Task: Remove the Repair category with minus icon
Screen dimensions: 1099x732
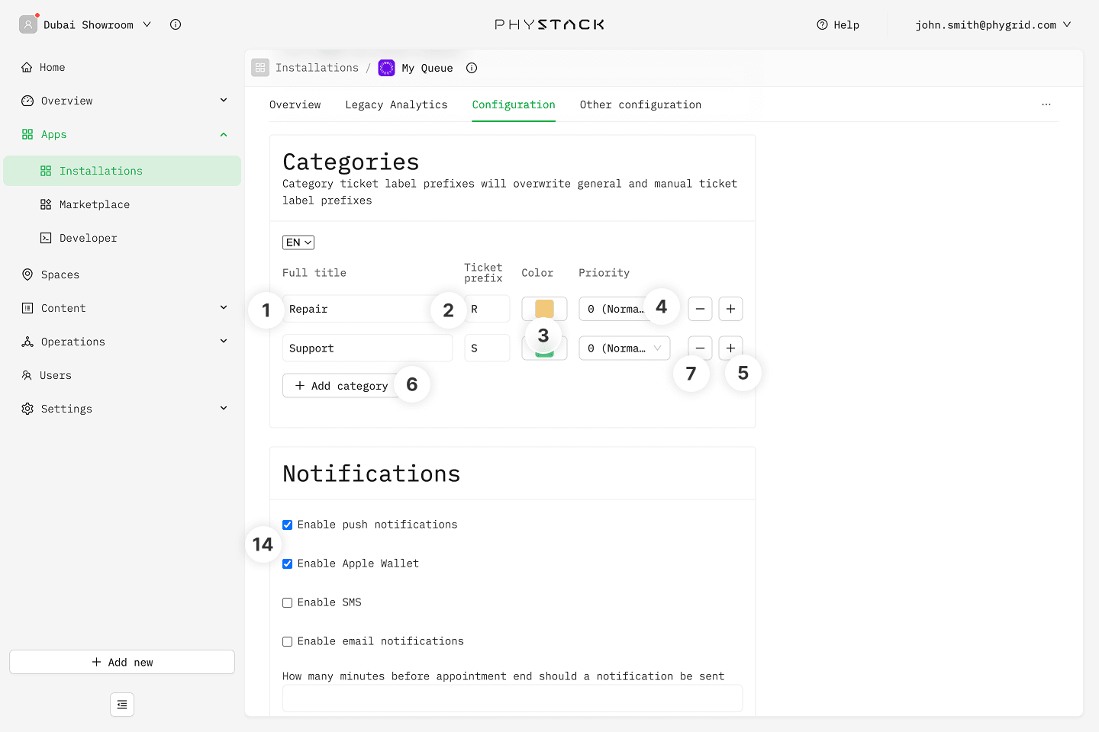Action: click(700, 309)
